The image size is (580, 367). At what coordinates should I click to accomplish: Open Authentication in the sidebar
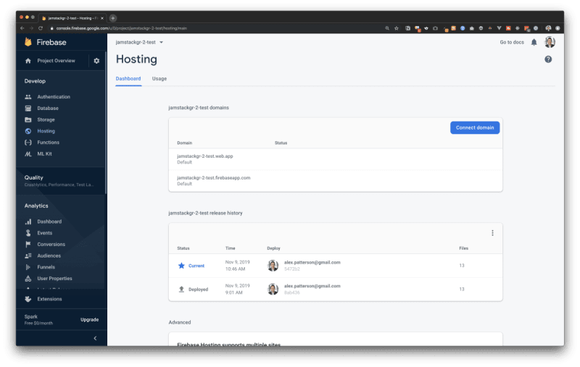coord(54,97)
